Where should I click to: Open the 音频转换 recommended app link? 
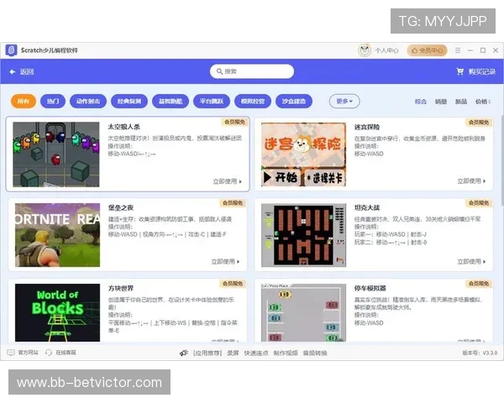315,353
